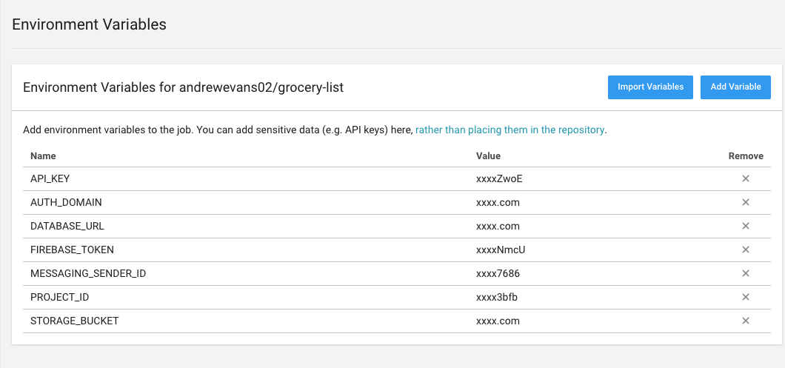This screenshot has width=785, height=368.
Task: Click the Import Variables button
Action: tap(650, 87)
